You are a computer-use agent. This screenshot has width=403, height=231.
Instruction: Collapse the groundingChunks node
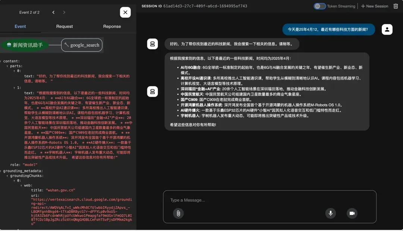pyautogui.click(x=7, y=176)
